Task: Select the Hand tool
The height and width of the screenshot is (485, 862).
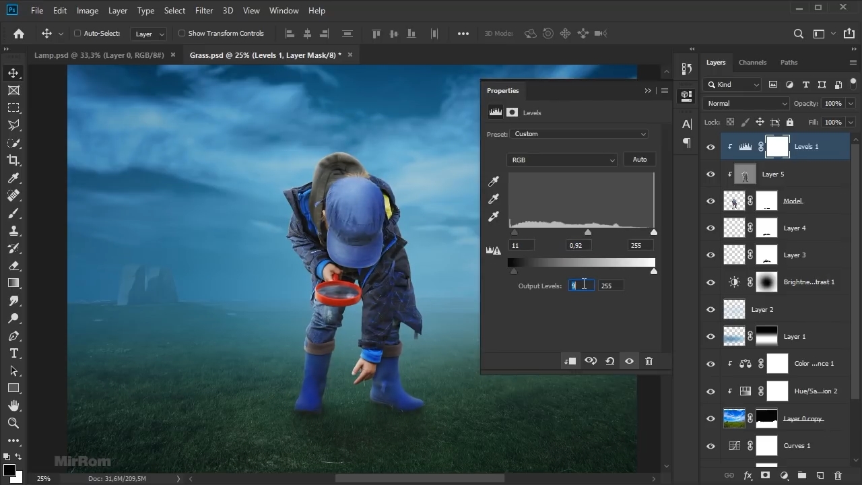Action: [x=13, y=406]
